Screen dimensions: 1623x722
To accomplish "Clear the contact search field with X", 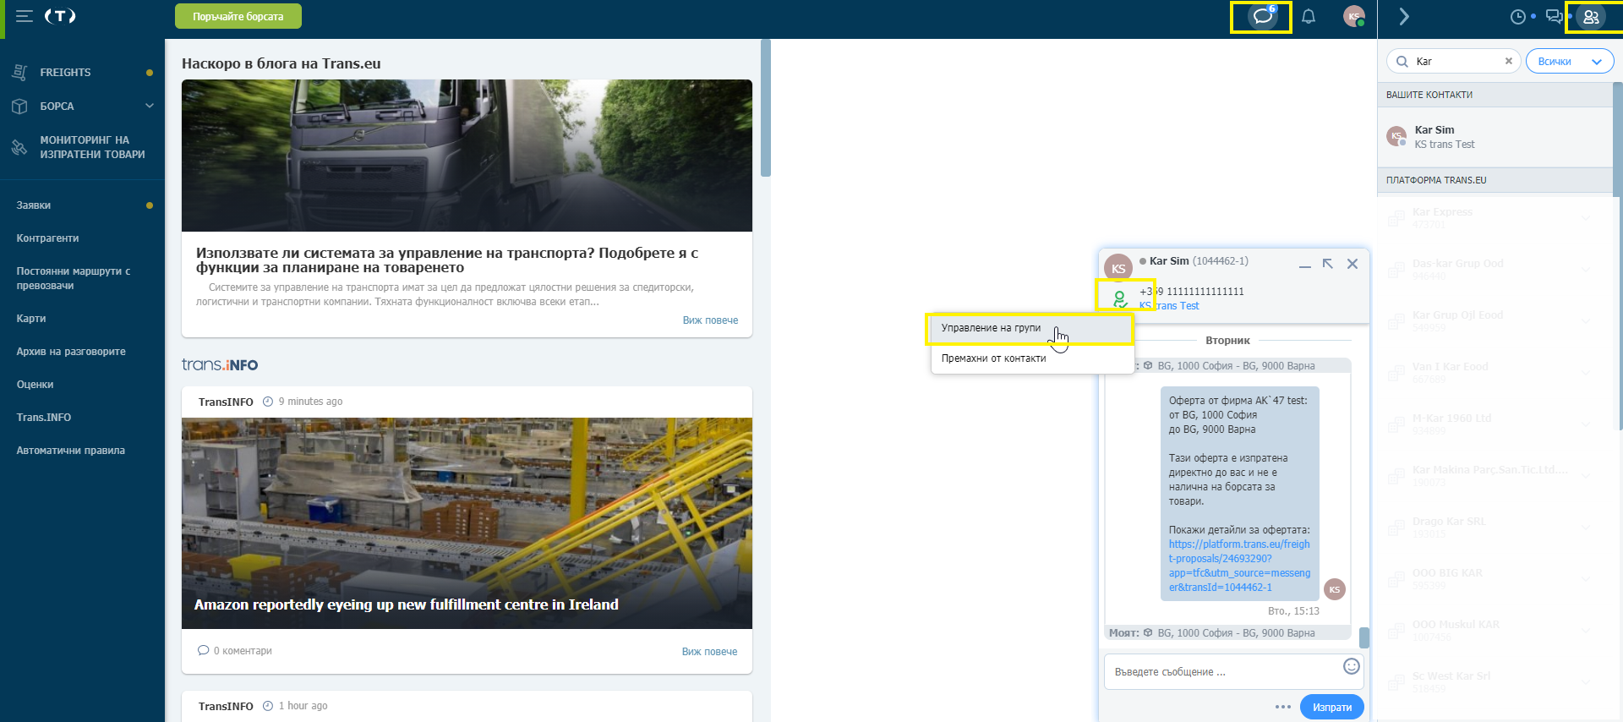I will click(1508, 61).
